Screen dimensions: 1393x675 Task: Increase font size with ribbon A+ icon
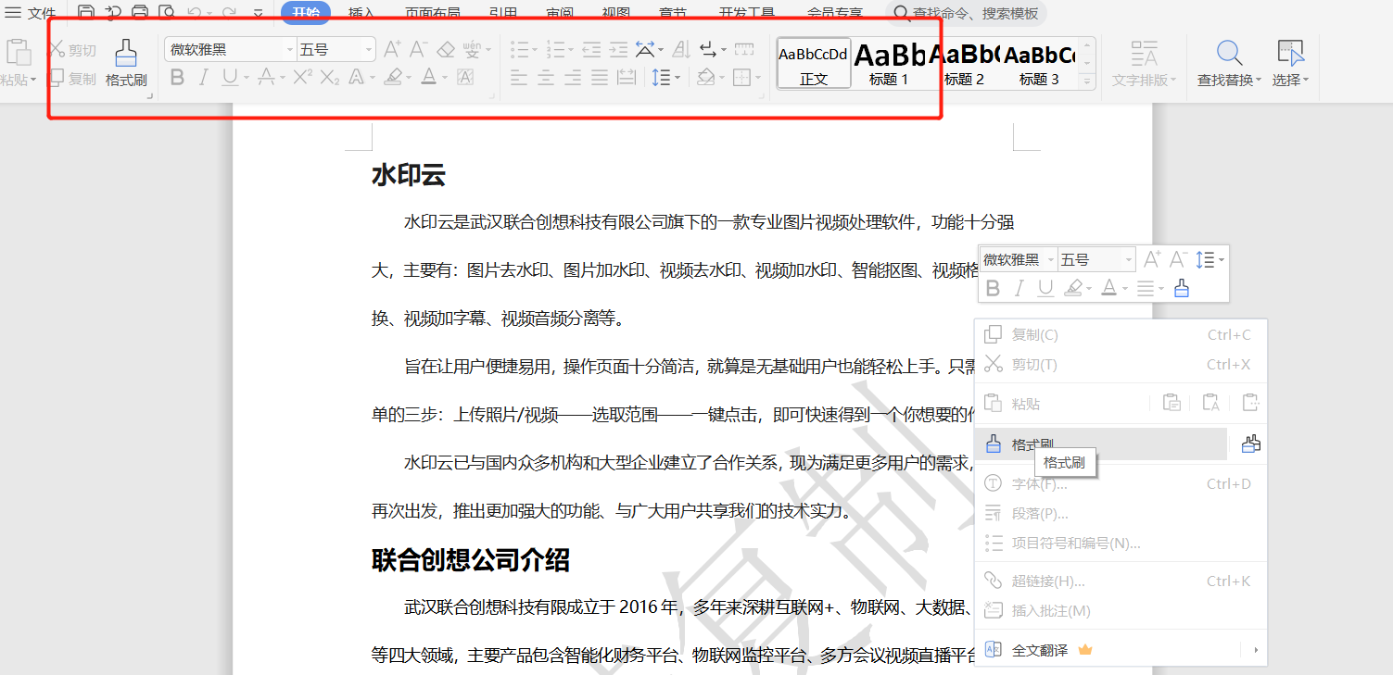pyautogui.click(x=392, y=49)
